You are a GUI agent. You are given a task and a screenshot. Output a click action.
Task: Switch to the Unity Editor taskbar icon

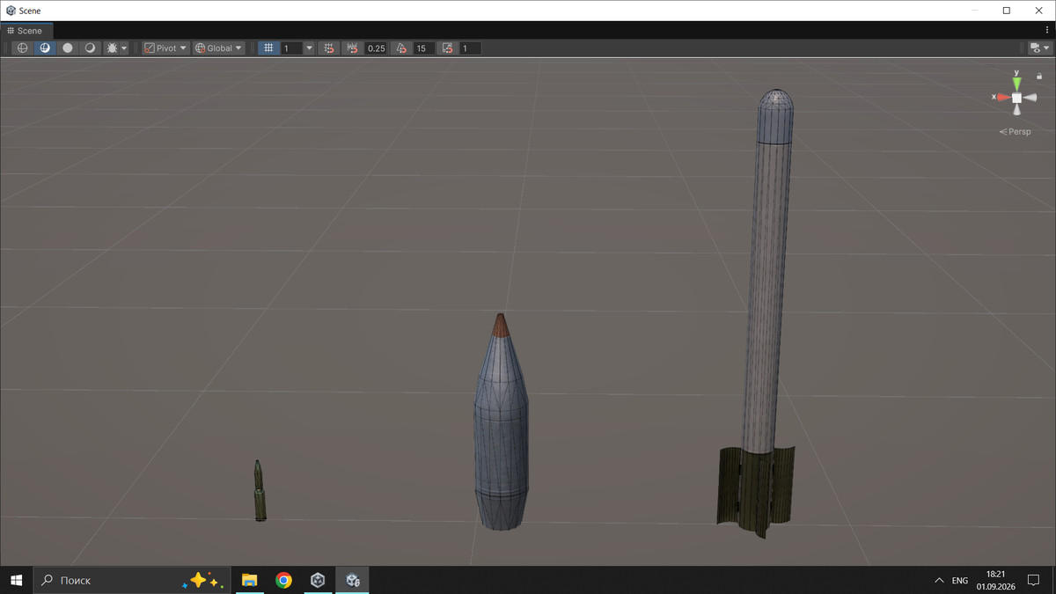(x=352, y=580)
